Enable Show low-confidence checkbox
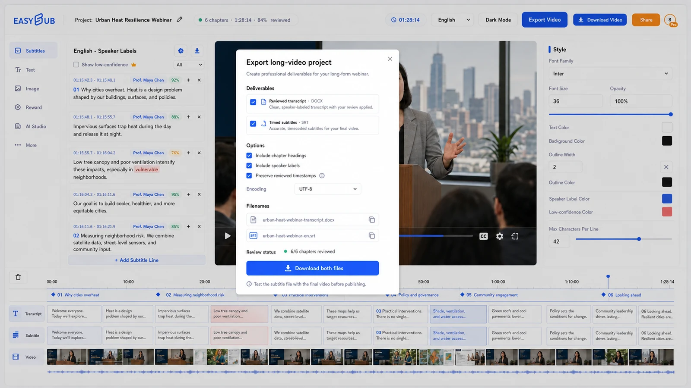This screenshot has width=691, height=388. click(76, 65)
